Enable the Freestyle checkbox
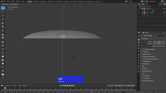Viewport: 166px width, 93px height. point(143,78)
